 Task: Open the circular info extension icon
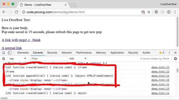[169, 12]
